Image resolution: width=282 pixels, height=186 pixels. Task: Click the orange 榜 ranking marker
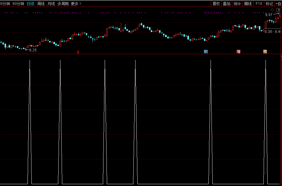pyautogui.click(x=265, y=52)
